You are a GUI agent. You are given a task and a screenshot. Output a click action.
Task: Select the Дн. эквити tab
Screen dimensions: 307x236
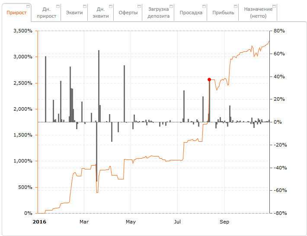(x=100, y=13)
